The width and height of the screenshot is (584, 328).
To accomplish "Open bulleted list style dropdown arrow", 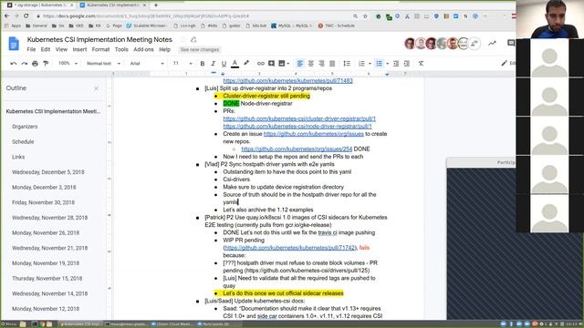I will [387, 64].
